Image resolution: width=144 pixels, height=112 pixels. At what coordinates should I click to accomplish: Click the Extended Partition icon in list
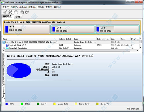point(7,48)
